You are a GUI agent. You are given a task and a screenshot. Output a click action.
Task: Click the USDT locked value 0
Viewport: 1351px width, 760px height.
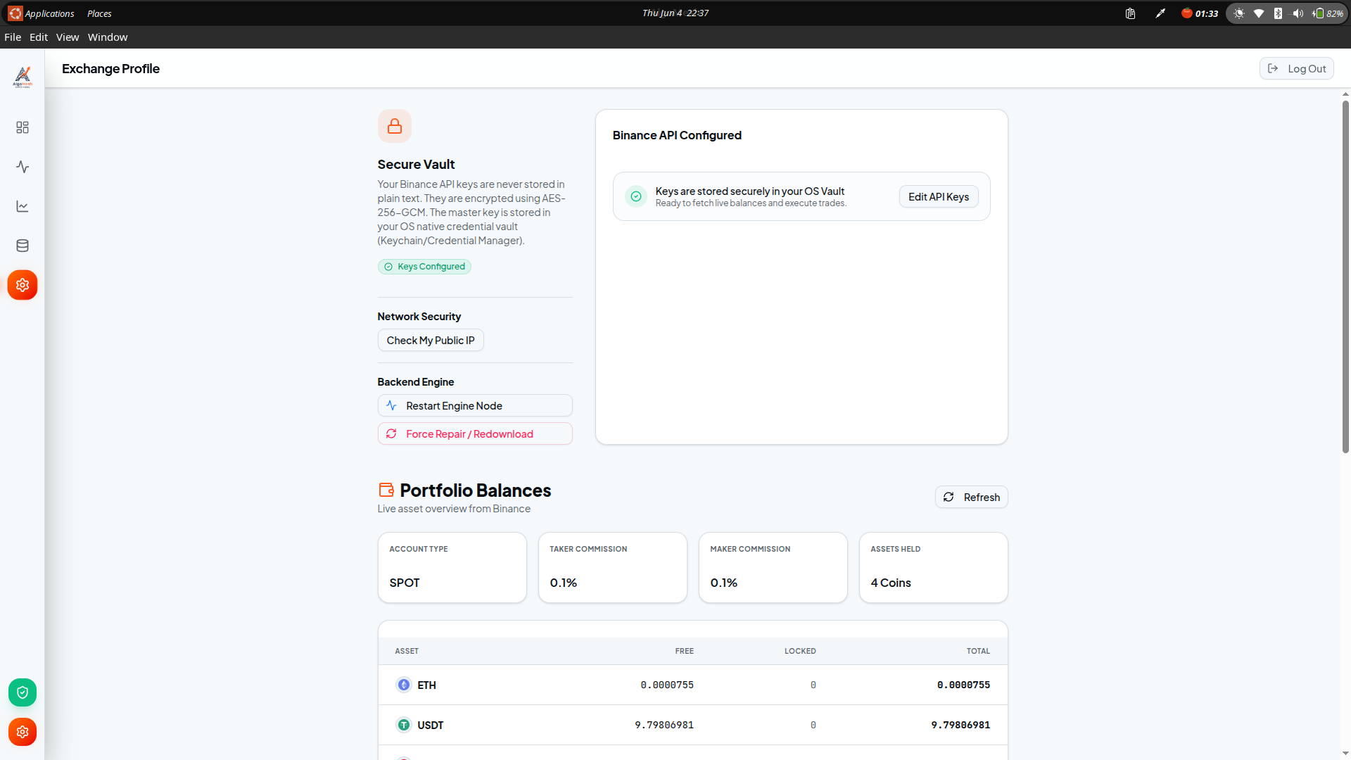tap(813, 726)
